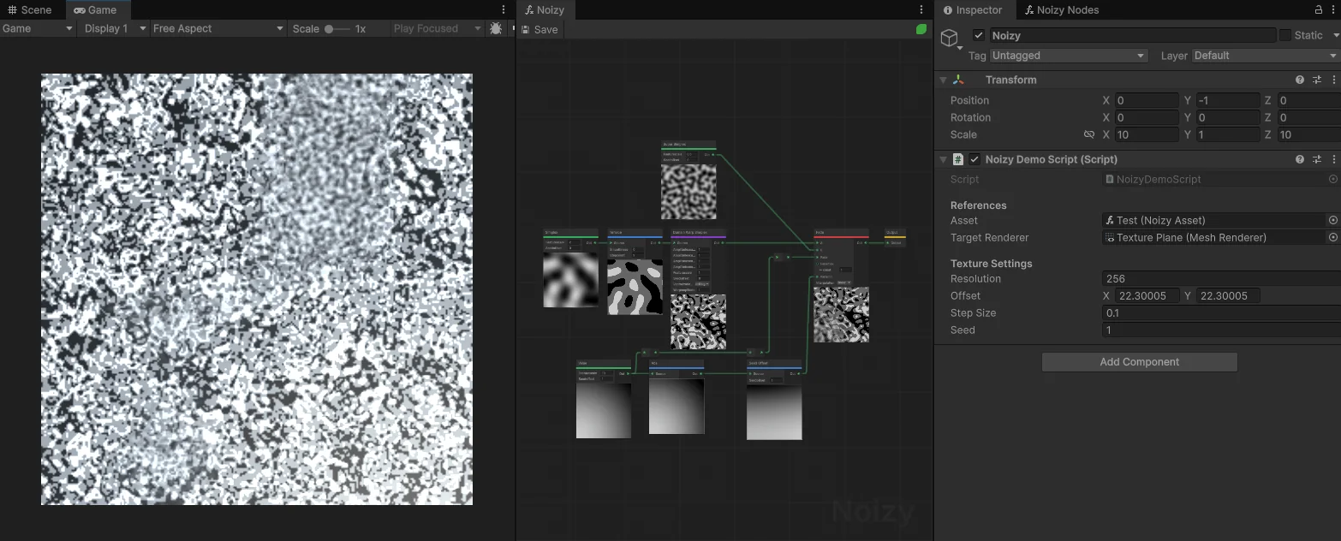The image size is (1341, 541).
Task: Collapse the Noizy Demo Script foldout
Action: pyautogui.click(x=944, y=159)
